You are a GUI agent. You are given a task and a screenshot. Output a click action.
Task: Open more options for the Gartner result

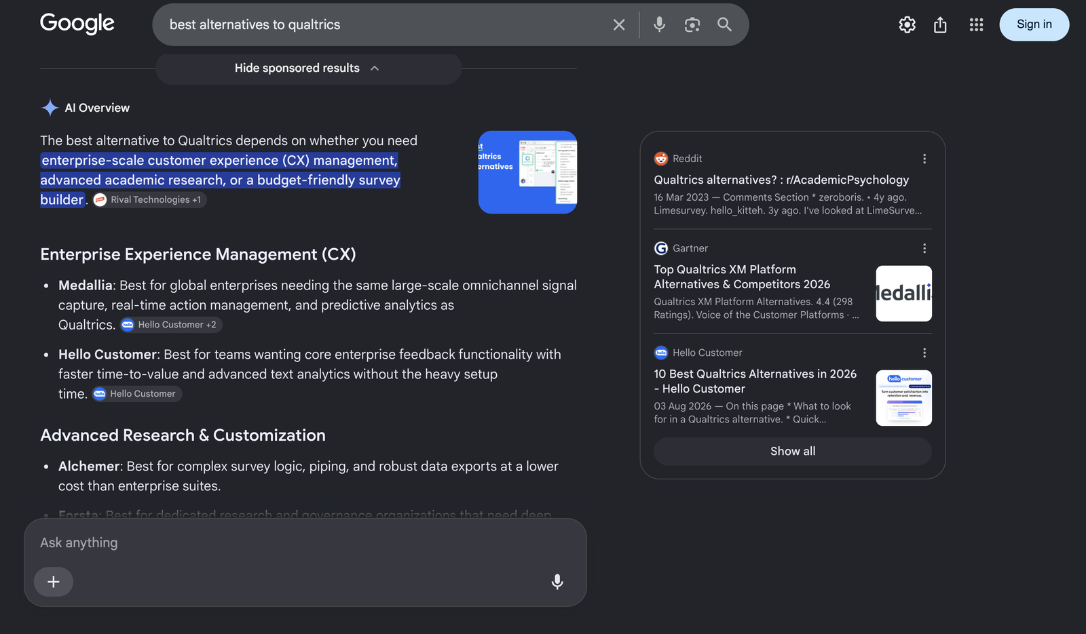(x=924, y=248)
